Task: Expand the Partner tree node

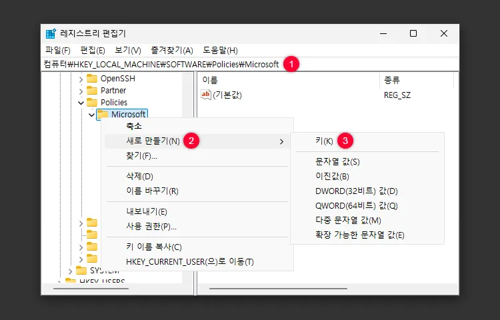Action: pyautogui.click(x=81, y=91)
